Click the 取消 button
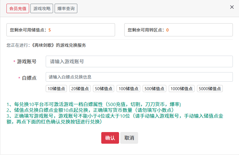The image size is (239, 155). click(x=129, y=138)
